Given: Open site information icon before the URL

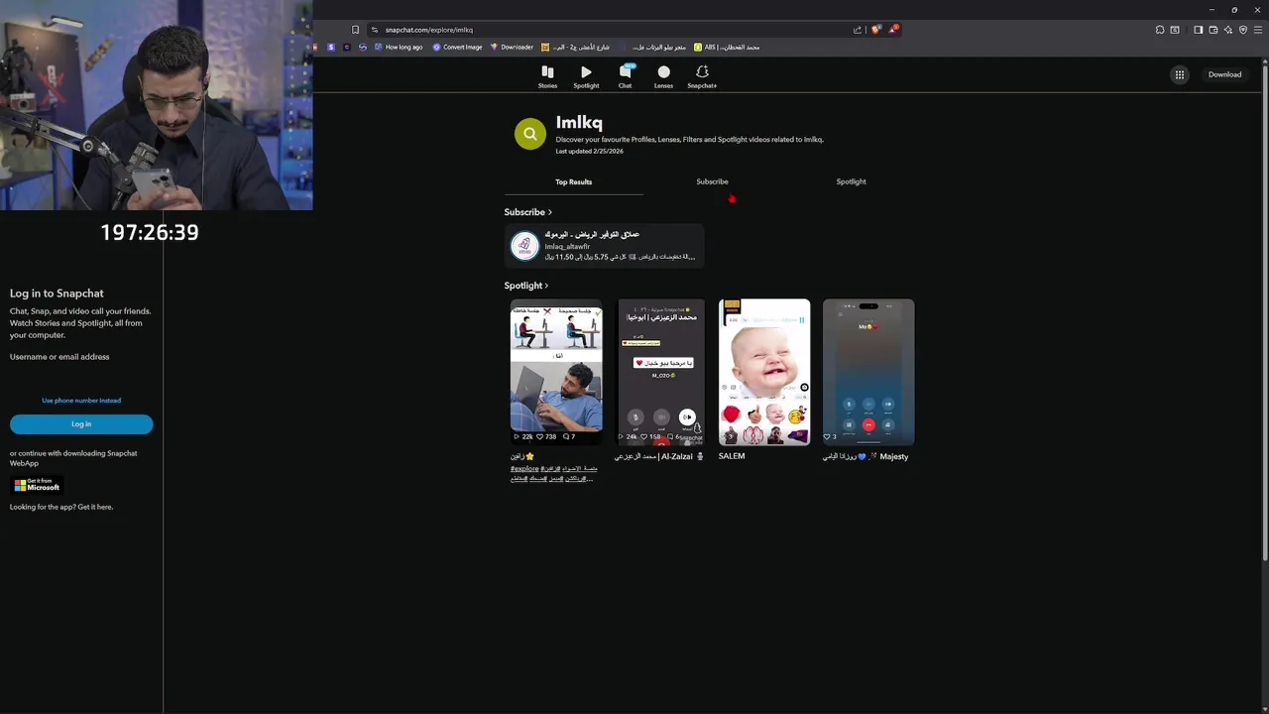Looking at the screenshot, I should [375, 30].
